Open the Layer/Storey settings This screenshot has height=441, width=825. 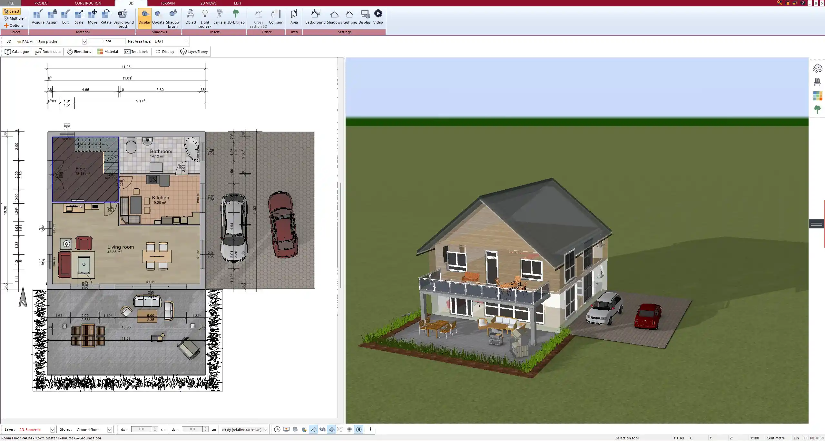tap(194, 52)
